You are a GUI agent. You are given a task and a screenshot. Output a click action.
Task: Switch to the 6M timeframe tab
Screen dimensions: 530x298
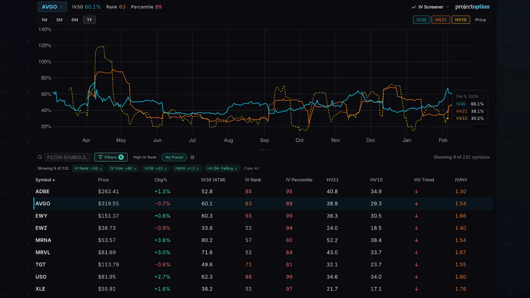click(x=75, y=20)
